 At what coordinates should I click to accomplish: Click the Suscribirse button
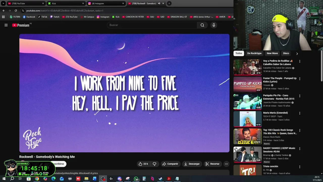coord(59,164)
